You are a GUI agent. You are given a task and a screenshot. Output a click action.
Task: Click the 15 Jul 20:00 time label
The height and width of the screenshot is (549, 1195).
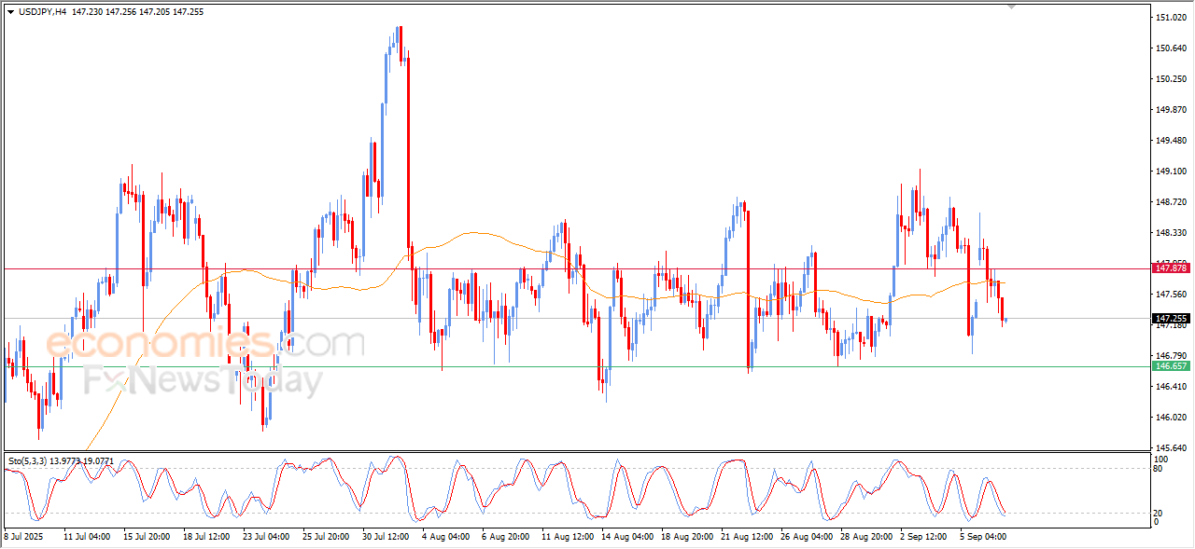[x=147, y=537]
